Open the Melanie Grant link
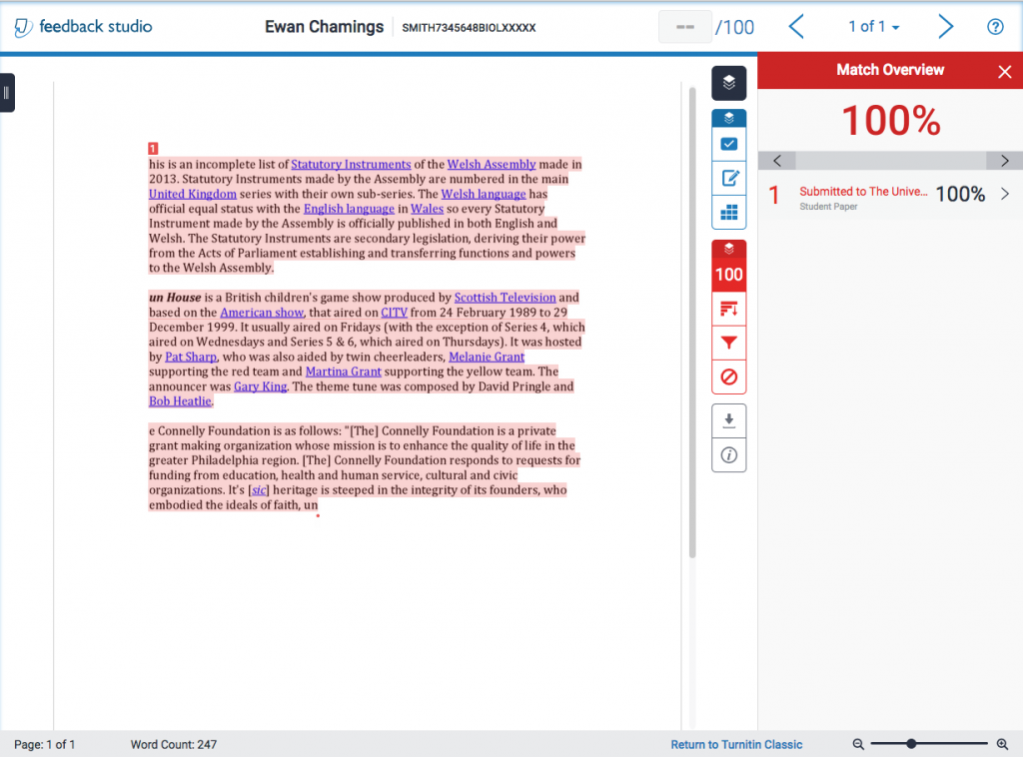 (487, 357)
